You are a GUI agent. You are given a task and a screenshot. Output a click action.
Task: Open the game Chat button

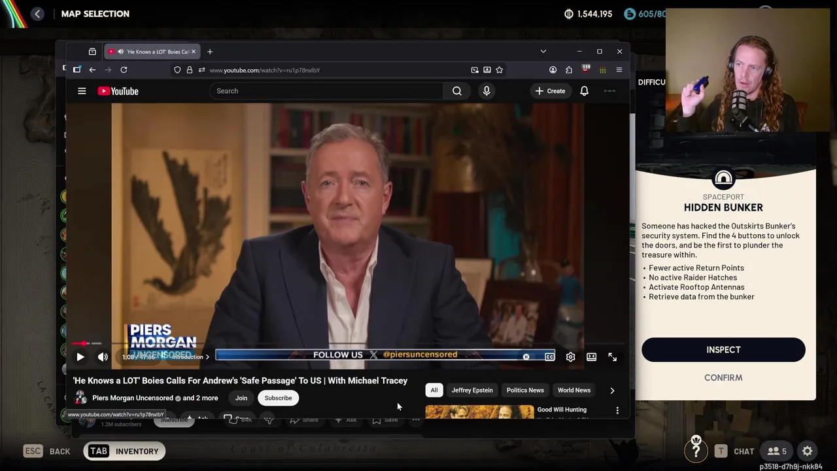pyautogui.click(x=735, y=451)
